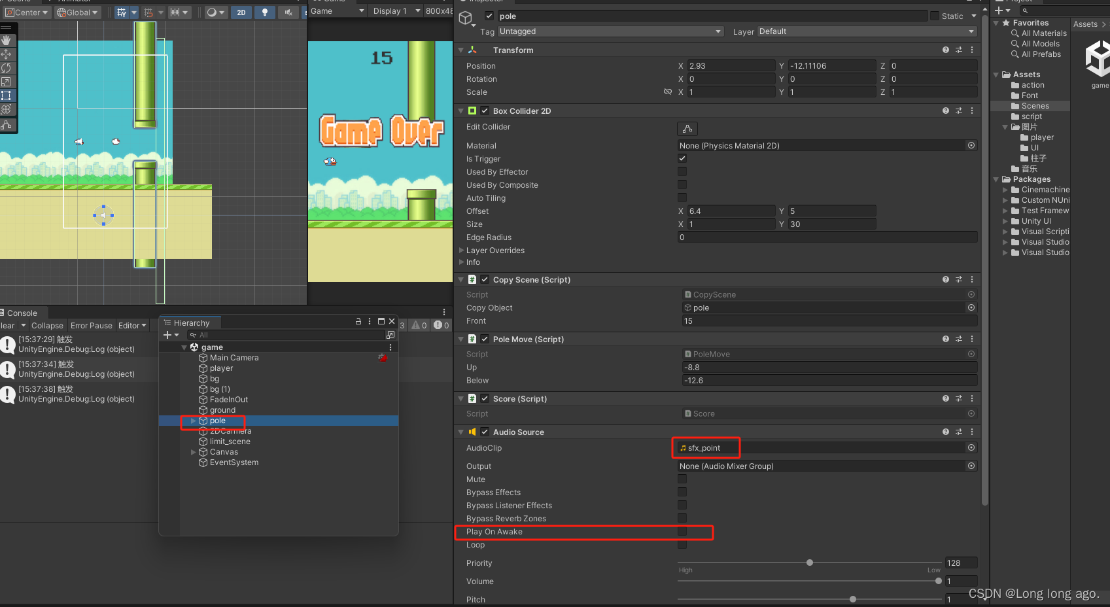Open Console Editor dropdown

tap(132, 326)
